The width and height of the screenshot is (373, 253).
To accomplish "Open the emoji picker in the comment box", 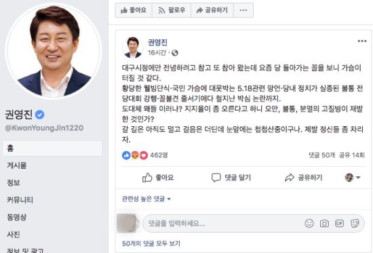I will [x=309, y=223].
